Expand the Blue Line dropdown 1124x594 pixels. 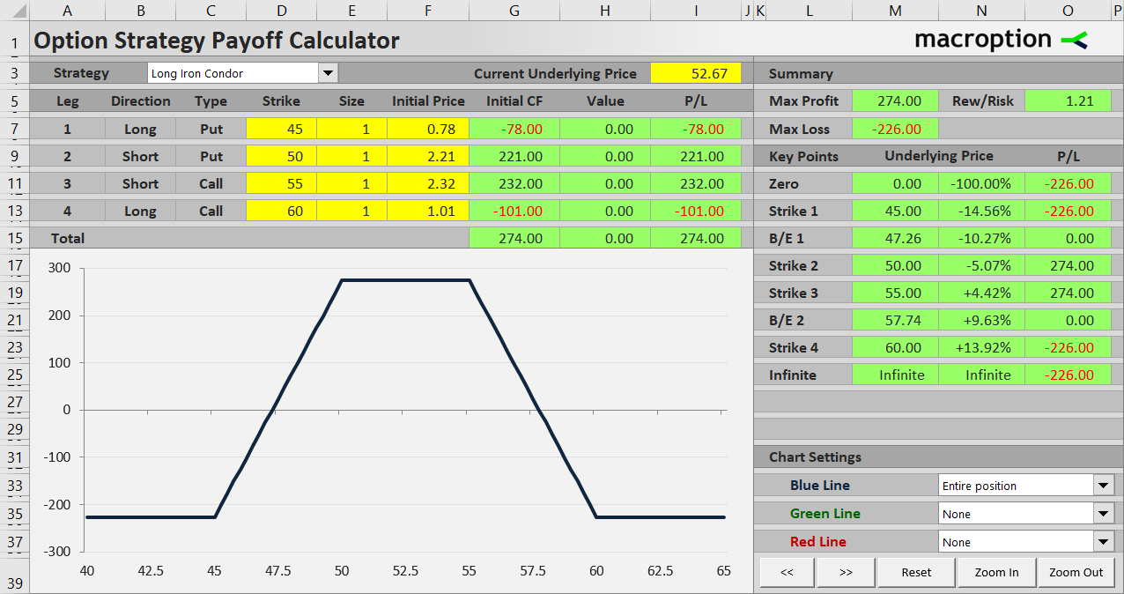[x=1104, y=486]
